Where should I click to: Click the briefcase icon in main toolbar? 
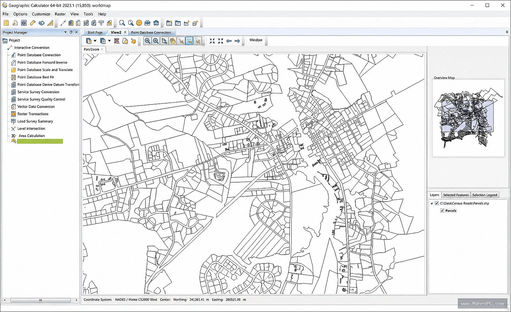pos(147,23)
